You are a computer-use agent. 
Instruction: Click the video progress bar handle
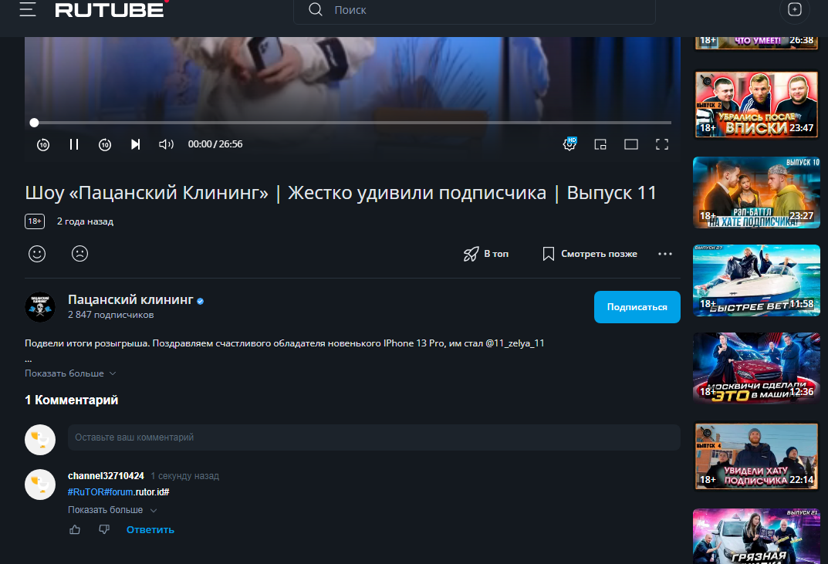(34, 123)
